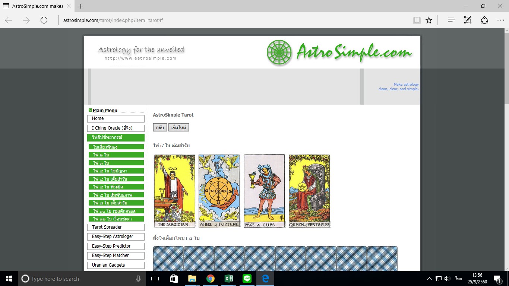Viewport: 509px width, 286px height.
Task: Click the green AstroSimple.com wheel logo
Action: pos(279,52)
